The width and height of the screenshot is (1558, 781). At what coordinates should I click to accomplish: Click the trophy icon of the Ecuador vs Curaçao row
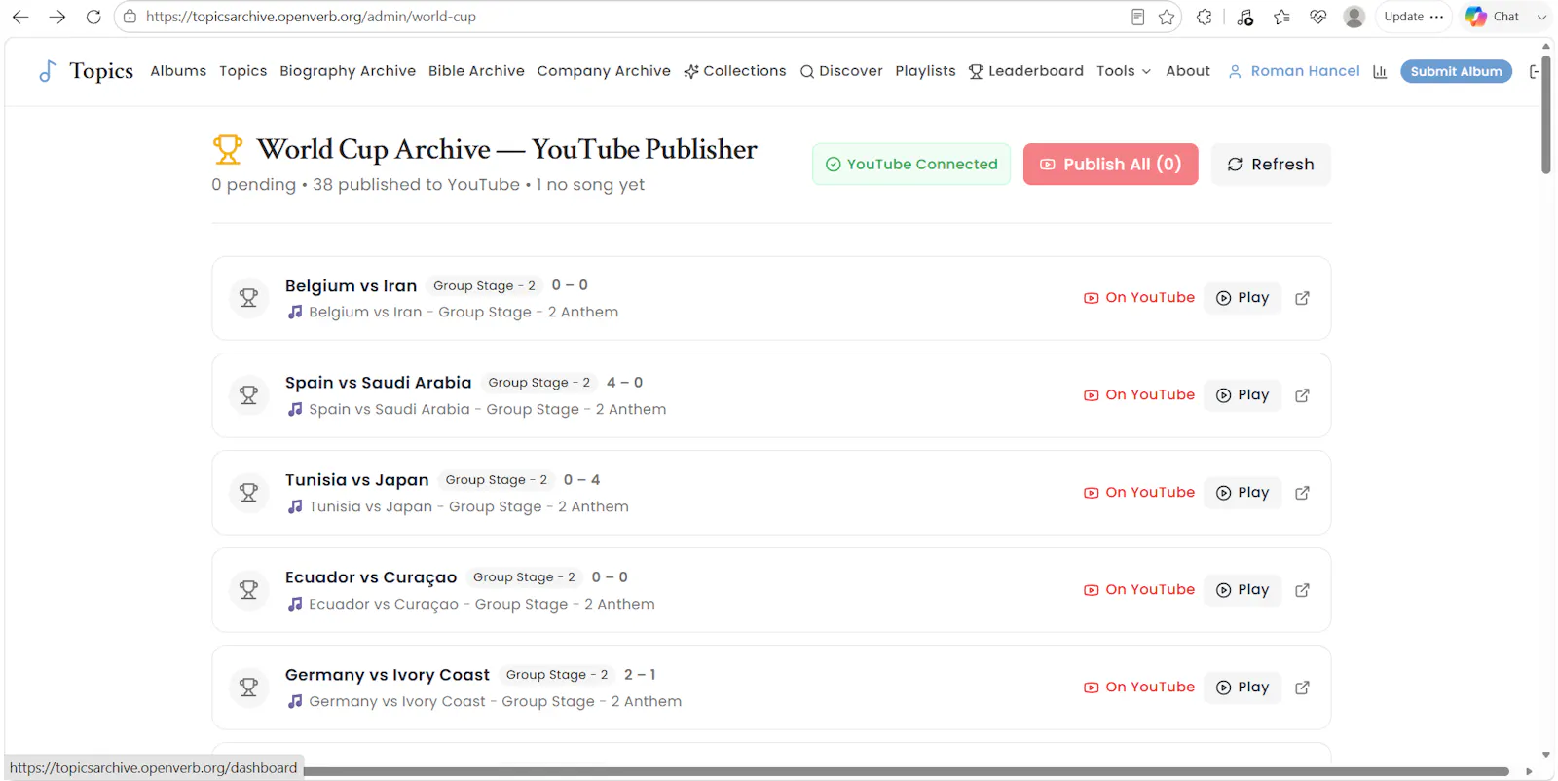pos(249,590)
